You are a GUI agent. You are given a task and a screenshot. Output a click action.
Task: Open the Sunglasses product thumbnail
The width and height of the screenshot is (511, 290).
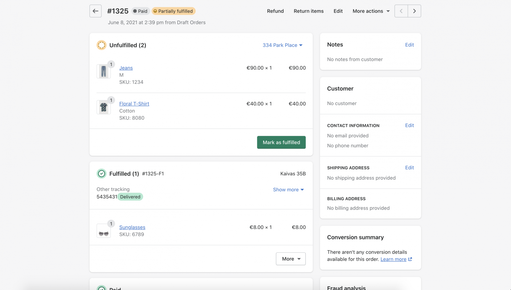click(x=104, y=230)
